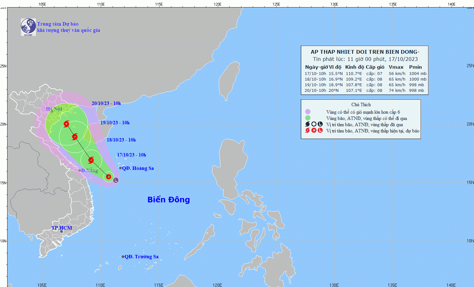
Task: Click the 'QĐ. Hoàng Sa' label
Action: [138, 168]
